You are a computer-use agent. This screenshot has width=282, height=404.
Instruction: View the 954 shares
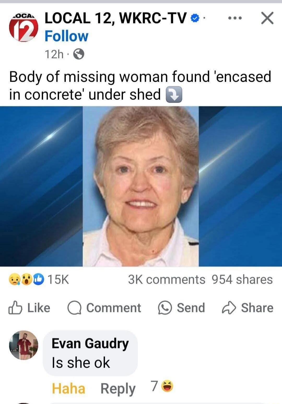tap(242, 279)
